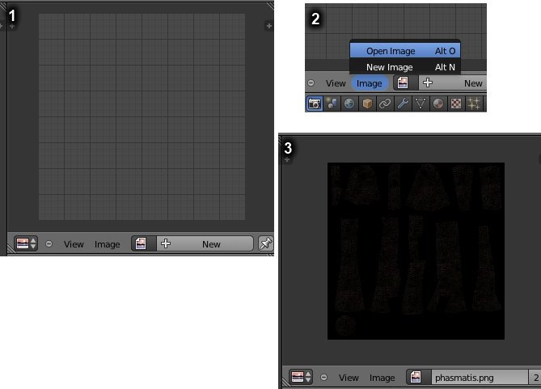This screenshot has height=389, width=541.
Task: Browse images icon next to highlighted Image menu
Action: (x=405, y=82)
